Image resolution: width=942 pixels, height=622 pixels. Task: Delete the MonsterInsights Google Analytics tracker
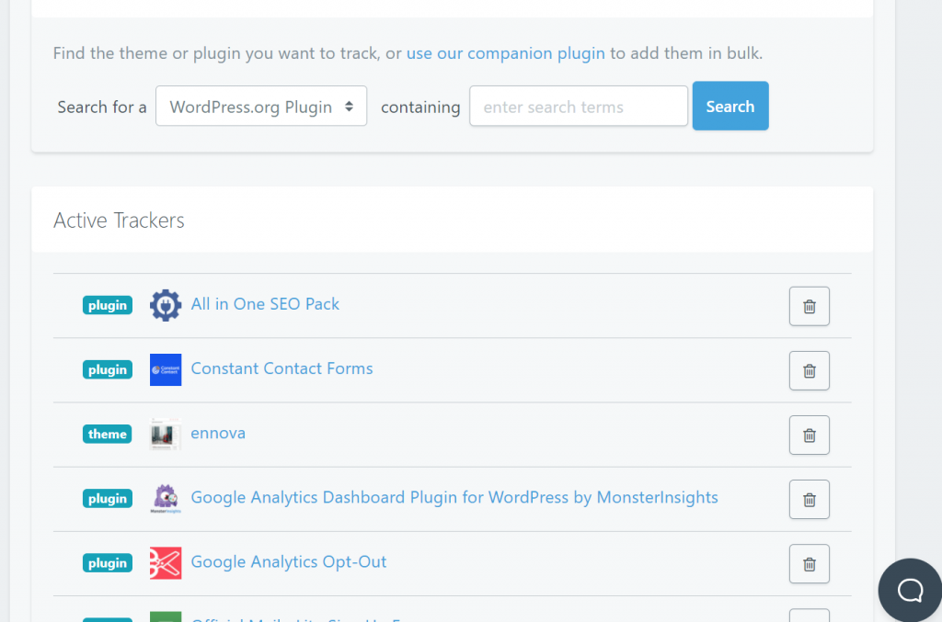point(810,500)
